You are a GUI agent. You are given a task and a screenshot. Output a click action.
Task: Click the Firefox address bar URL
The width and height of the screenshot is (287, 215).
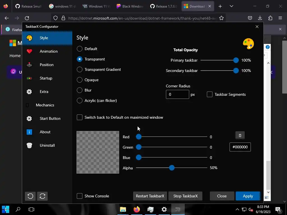pos(142,18)
